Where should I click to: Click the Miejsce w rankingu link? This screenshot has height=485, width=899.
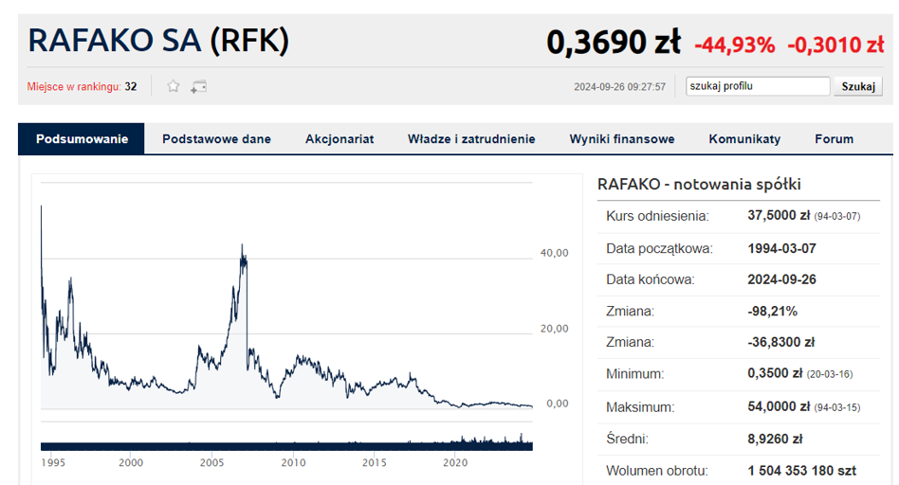tap(74, 87)
